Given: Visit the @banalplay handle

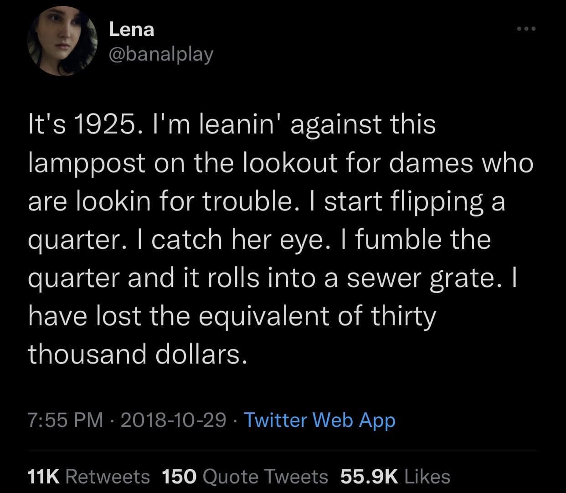Looking at the screenshot, I should tap(160, 54).
